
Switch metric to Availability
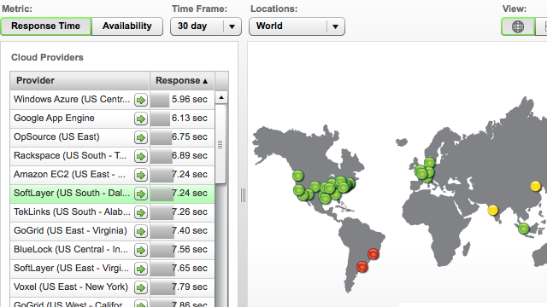(127, 26)
